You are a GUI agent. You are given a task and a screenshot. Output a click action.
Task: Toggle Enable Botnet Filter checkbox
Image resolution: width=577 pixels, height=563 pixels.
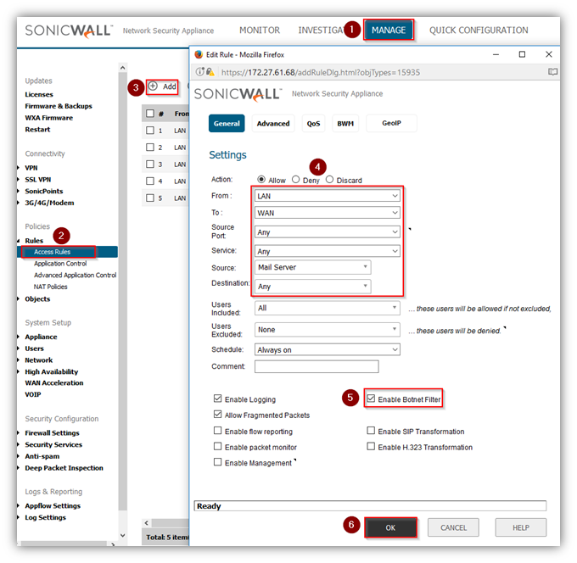371,399
